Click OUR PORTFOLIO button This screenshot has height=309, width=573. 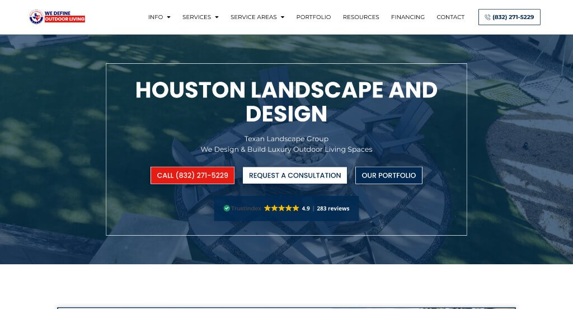pyautogui.click(x=389, y=176)
